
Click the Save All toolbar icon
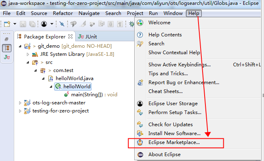[32, 24]
